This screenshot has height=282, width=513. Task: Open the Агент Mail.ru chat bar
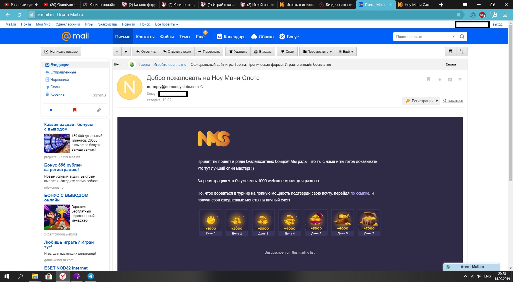[472, 267]
